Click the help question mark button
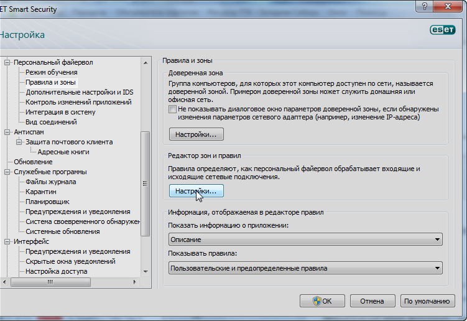 [425, 6]
